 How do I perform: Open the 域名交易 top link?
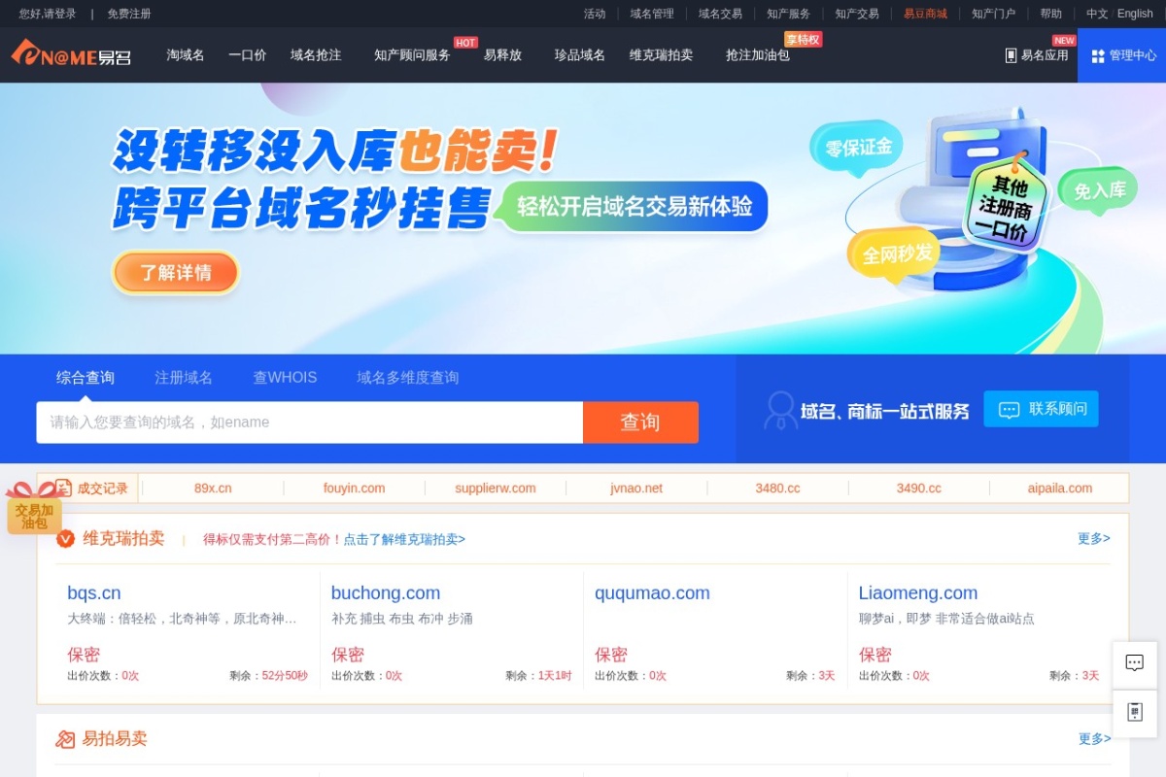point(720,14)
